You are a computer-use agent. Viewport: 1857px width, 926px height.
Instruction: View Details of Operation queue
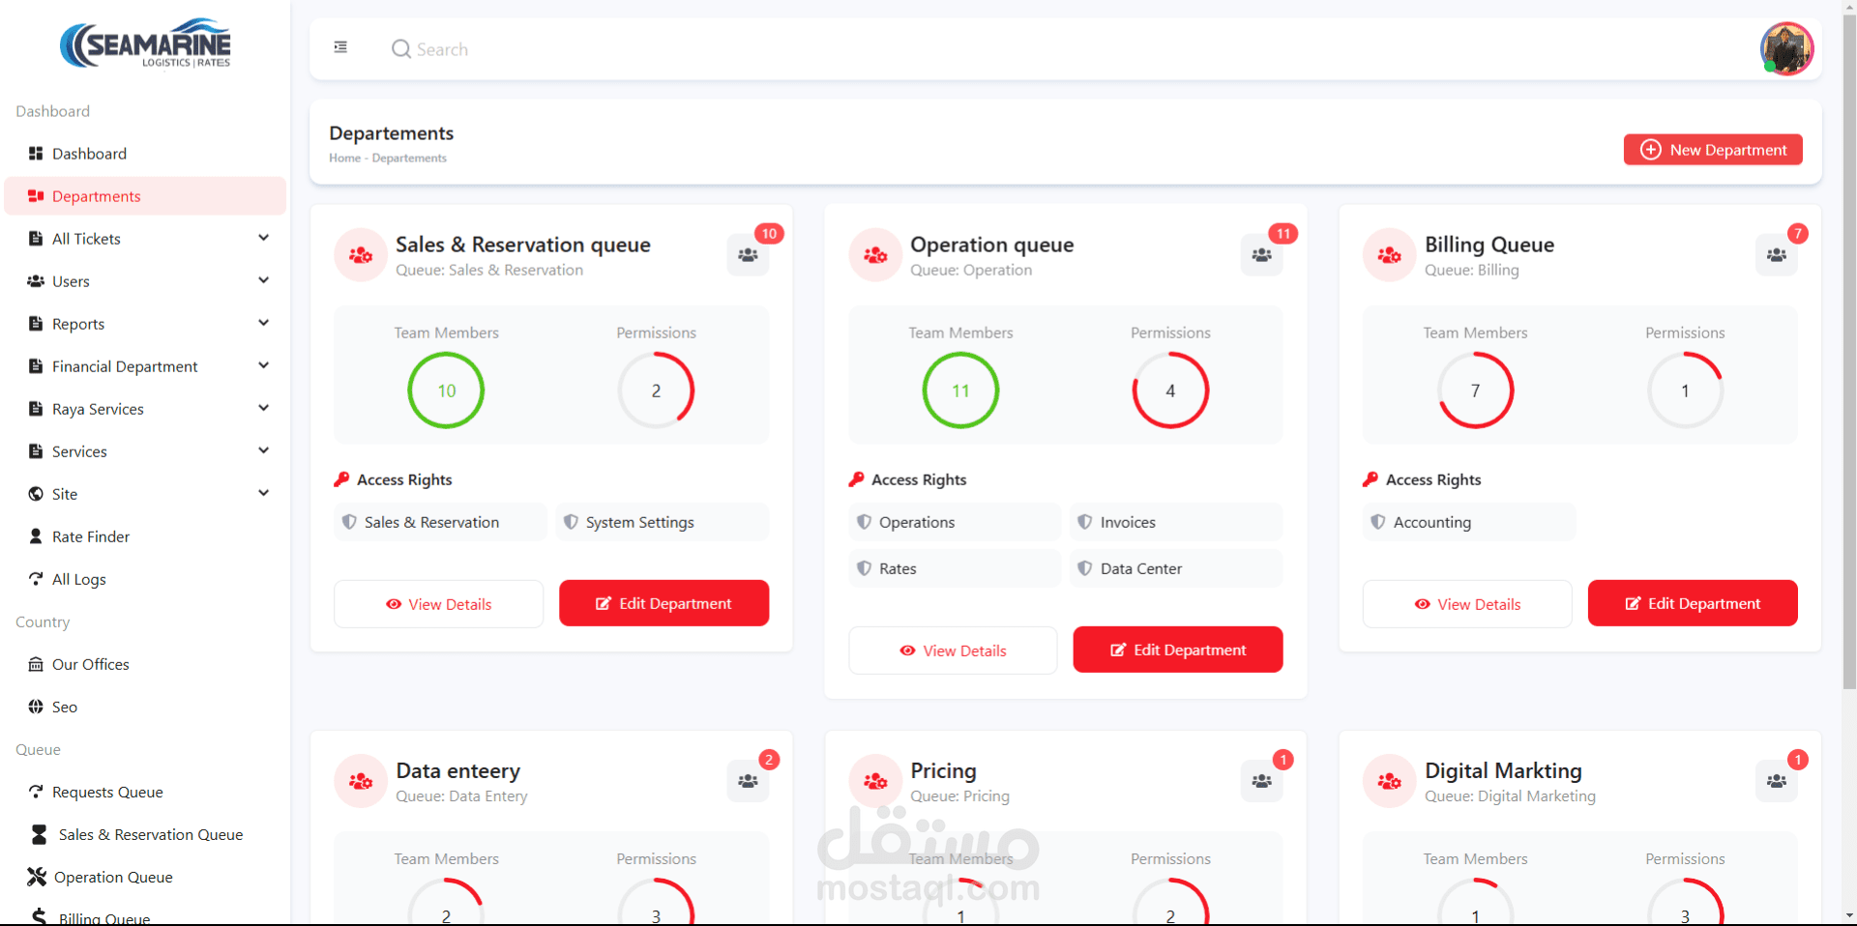tap(954, 651)
